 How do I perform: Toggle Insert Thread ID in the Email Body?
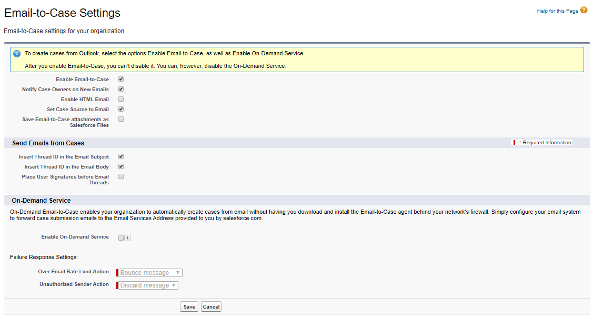pyautogui.click(x=120, y=166)
